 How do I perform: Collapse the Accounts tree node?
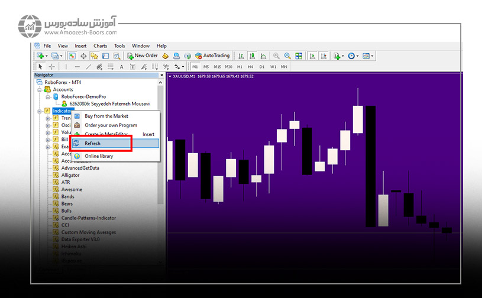[40, 89]
